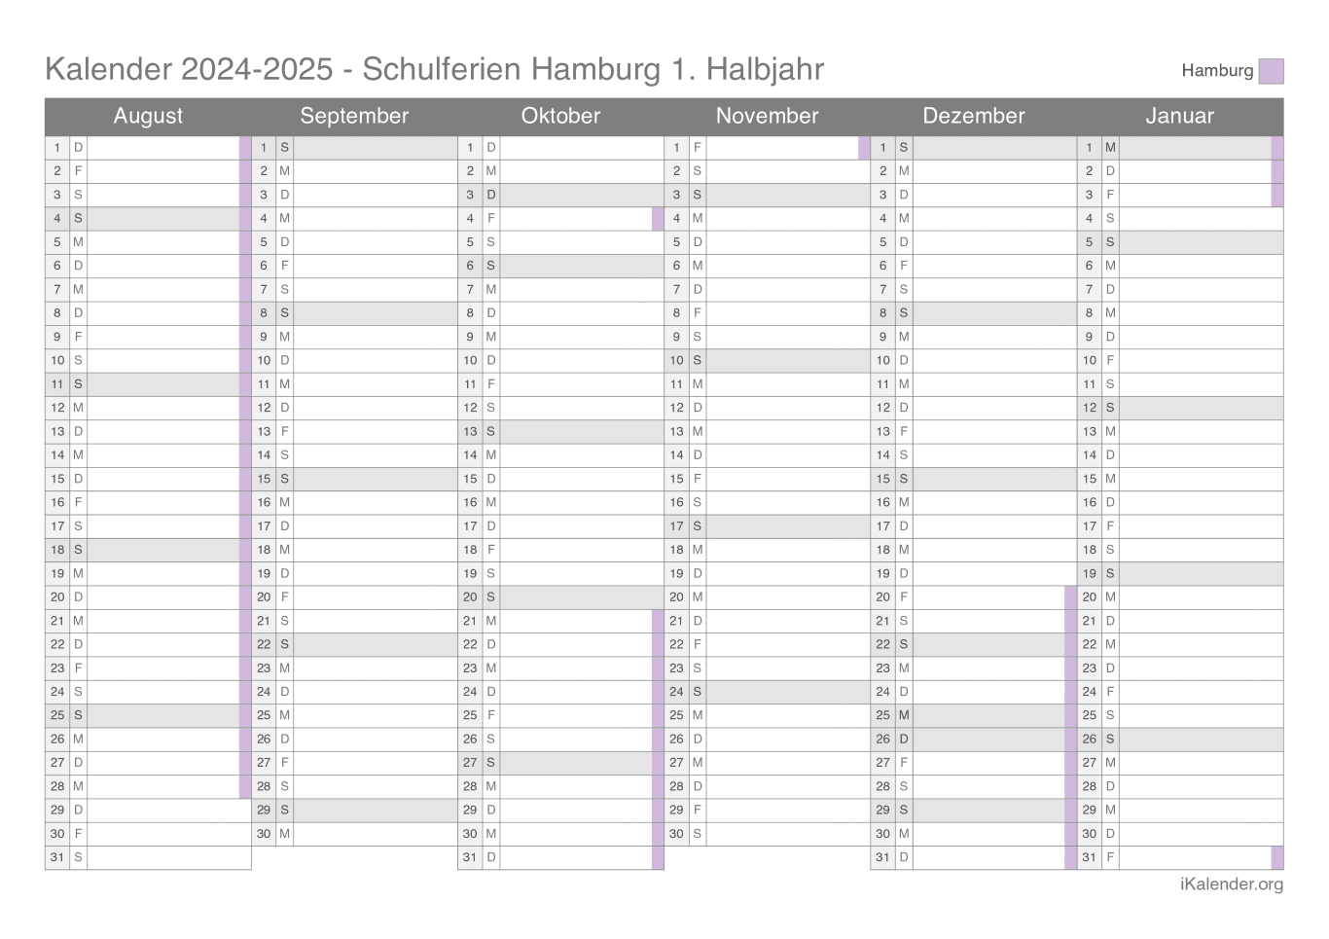
Task: Click the calendar title 'Kalender 2024-2025'
Action: click(190, 69)
